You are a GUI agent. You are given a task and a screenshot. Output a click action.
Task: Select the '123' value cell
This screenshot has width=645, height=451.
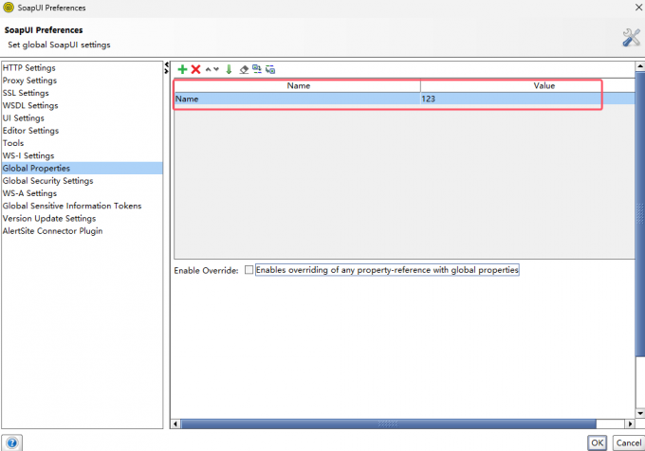(x=527, y=99)
